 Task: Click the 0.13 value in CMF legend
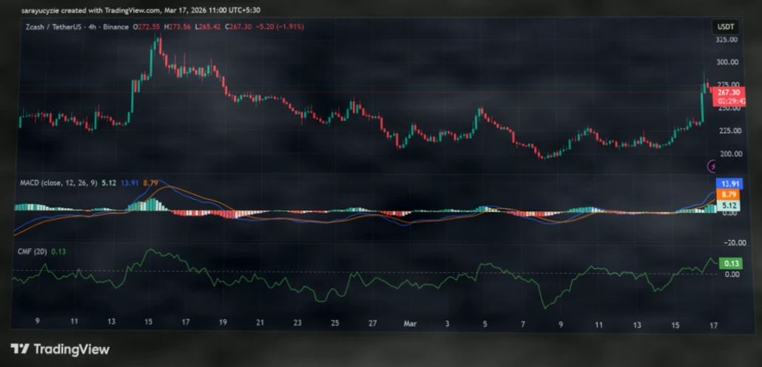58,250
